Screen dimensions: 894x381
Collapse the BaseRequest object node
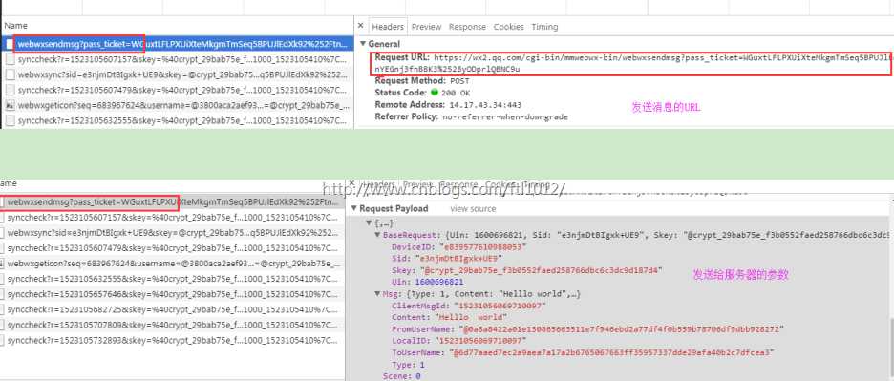[377, 235]
